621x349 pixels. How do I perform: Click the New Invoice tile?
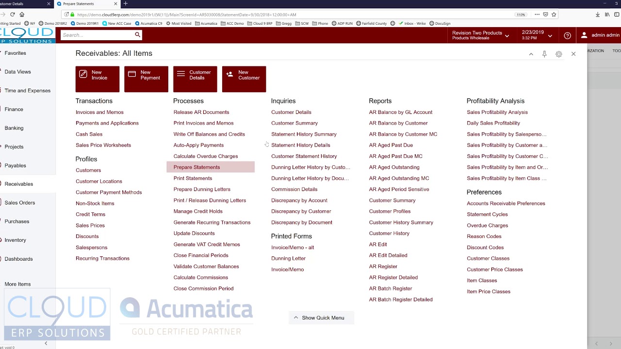(x=98, y=79)
